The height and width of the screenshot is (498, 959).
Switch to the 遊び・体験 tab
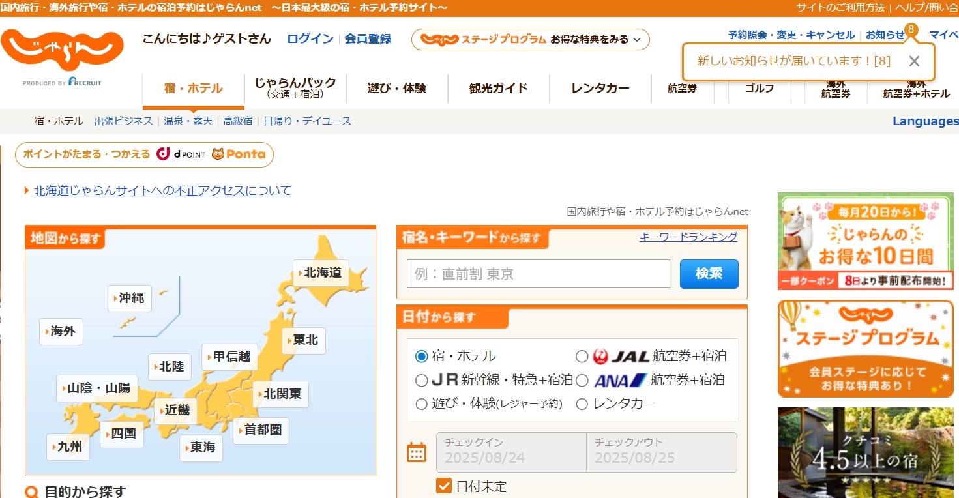pyautogui.click(x=397, y=88)
